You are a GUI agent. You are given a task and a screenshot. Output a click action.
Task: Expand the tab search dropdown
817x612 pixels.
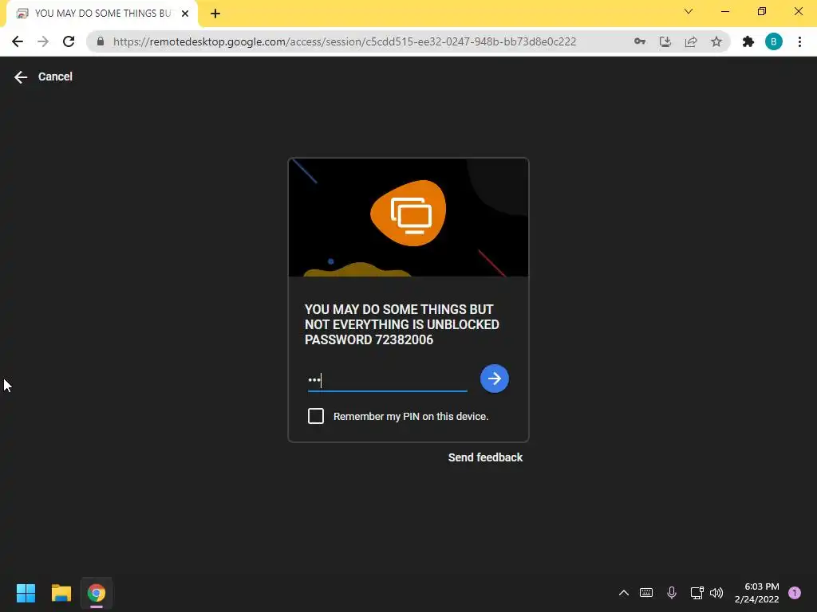[x=689, y=11]
